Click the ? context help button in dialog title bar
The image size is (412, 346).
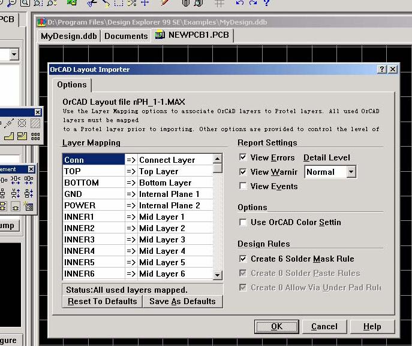tap(382, 69)
